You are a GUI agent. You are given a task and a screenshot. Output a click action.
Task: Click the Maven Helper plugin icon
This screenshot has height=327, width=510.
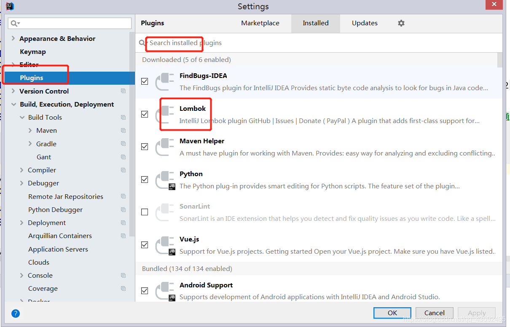pos(165,147)
